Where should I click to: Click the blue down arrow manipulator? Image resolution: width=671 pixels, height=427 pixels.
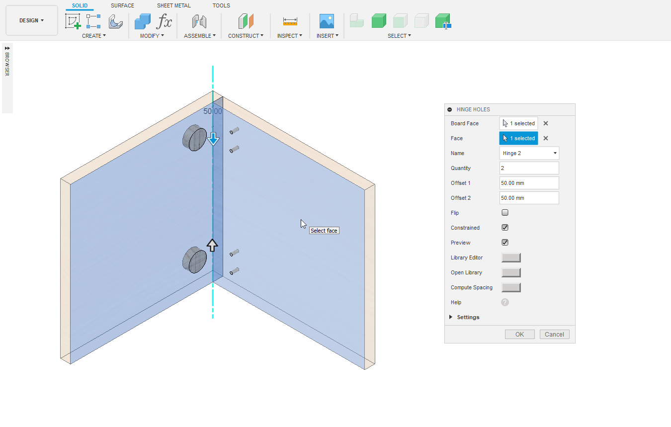(x=213, y=139)
